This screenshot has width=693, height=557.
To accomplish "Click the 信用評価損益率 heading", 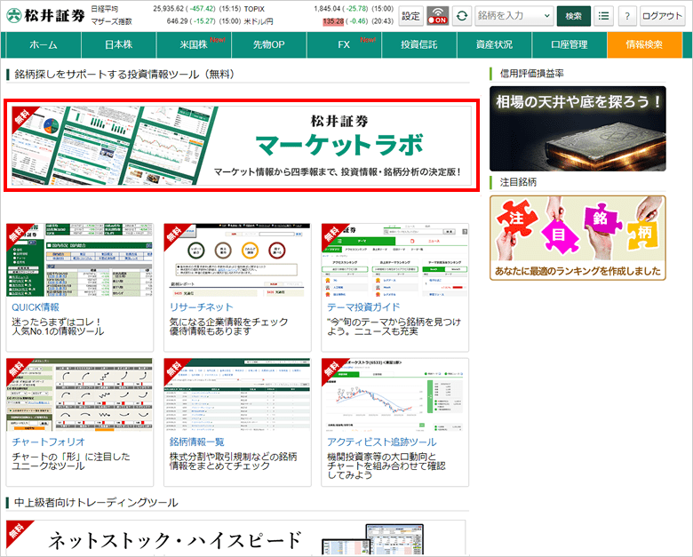I will (531, 74).
